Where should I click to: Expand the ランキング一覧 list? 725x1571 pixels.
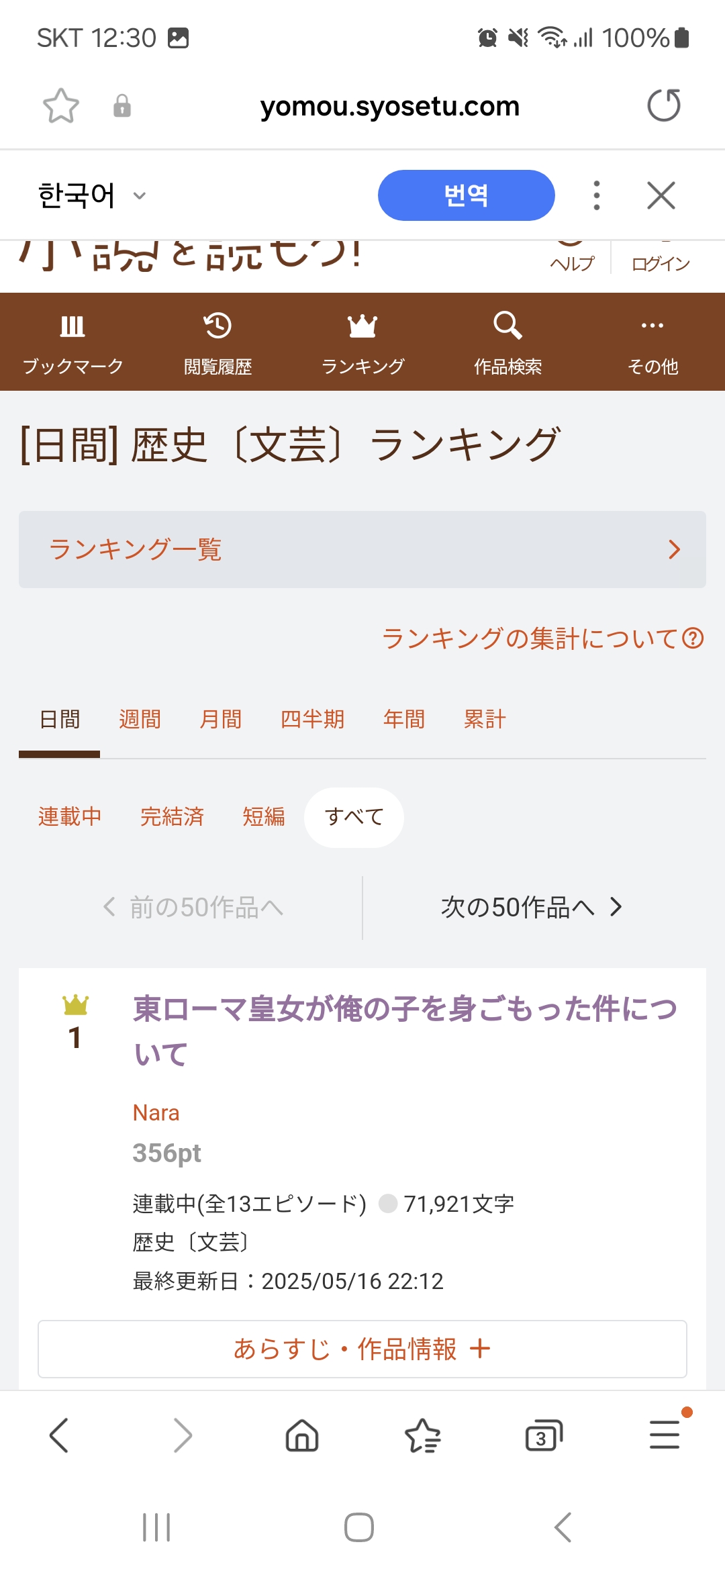click(362, 550)
